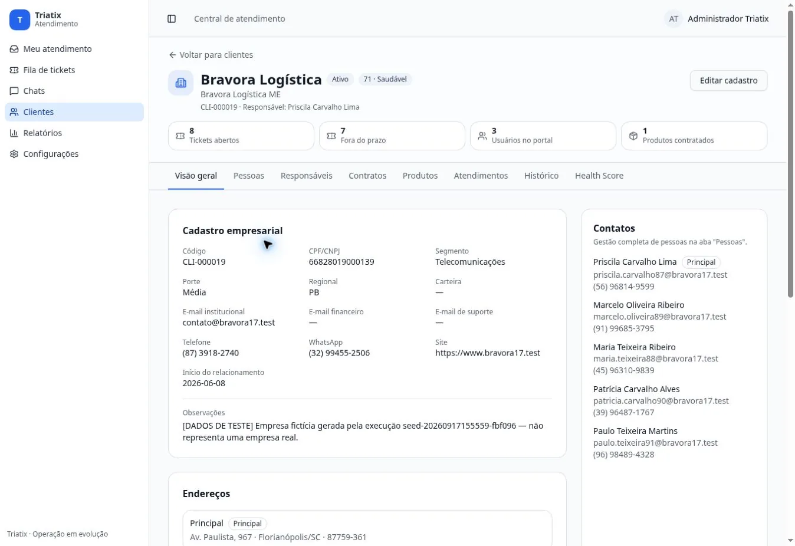Switch to the Atendimentos tab

point(481,176)
